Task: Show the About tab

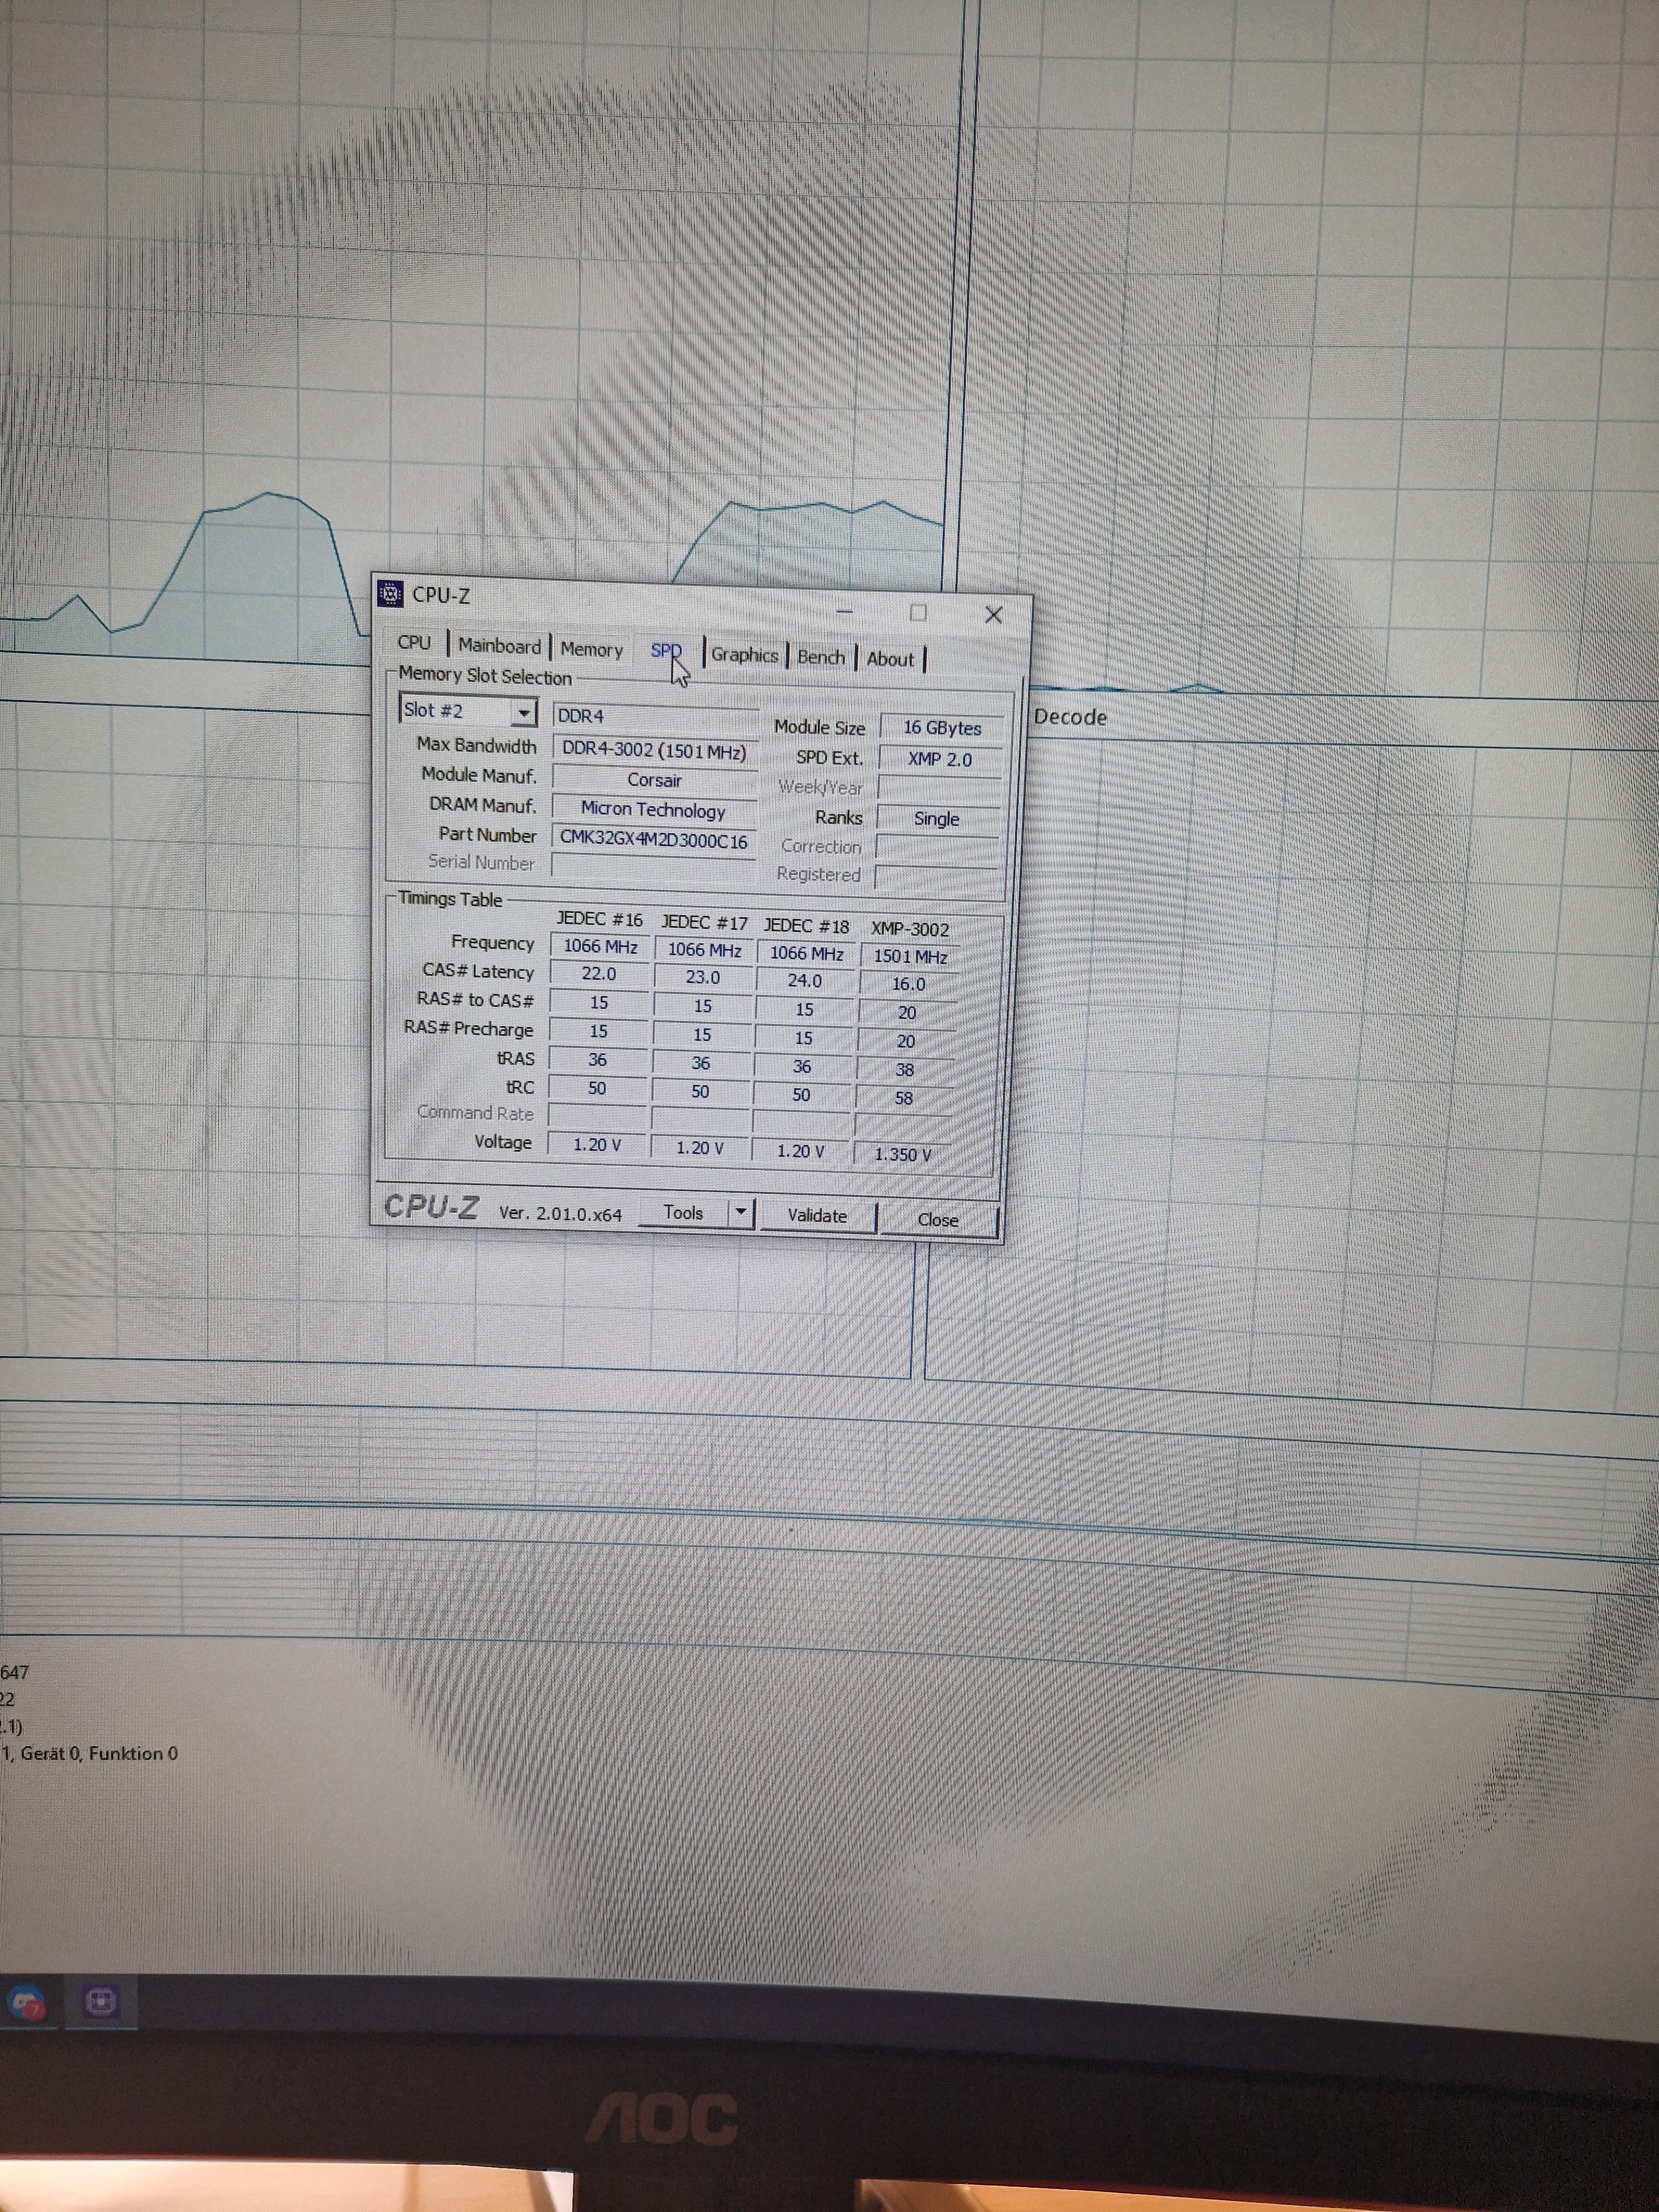Action: (890, 659)
